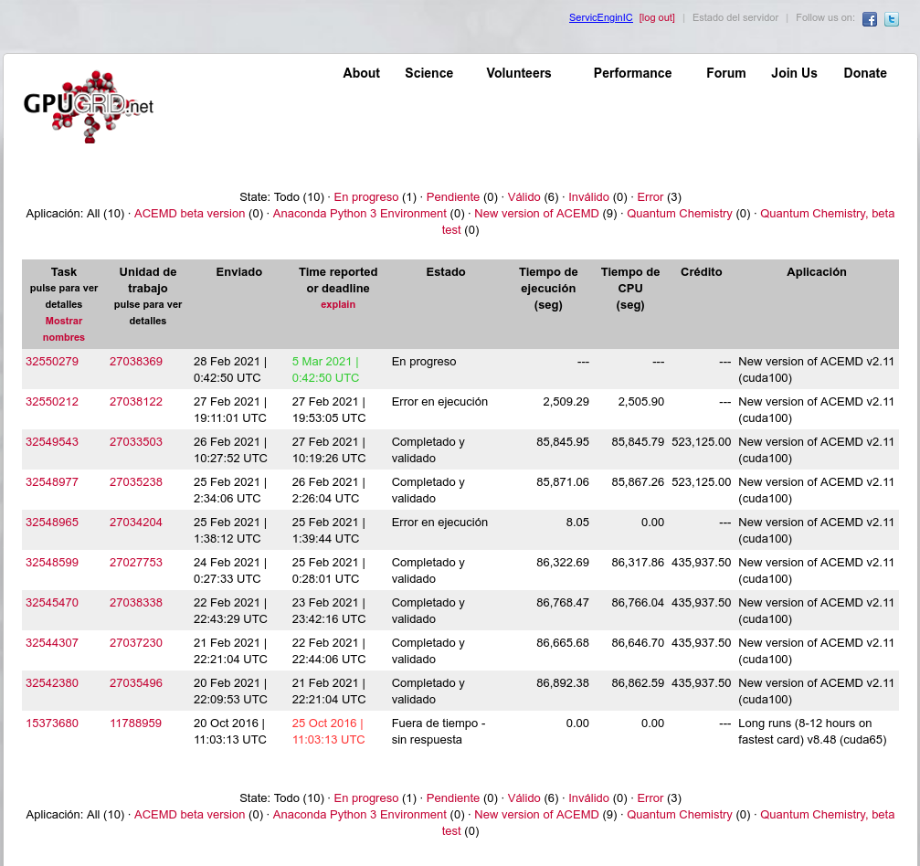
Task: Open Estado del servidor link
Action: pyautogui.click(x=735, y=17)
